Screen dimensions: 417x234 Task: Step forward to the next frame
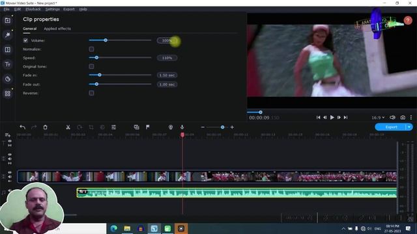click(x=339, y=117)
